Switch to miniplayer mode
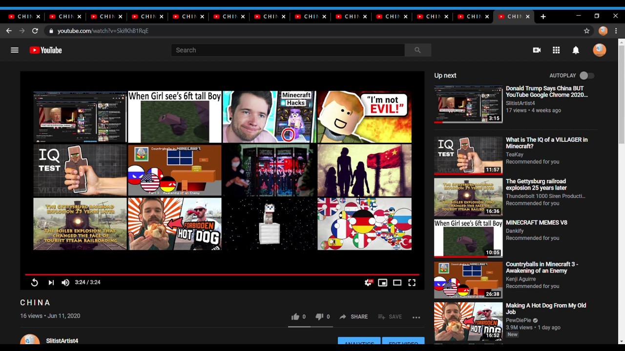This screenshot has width=625, height=351. tap(382, 282)
